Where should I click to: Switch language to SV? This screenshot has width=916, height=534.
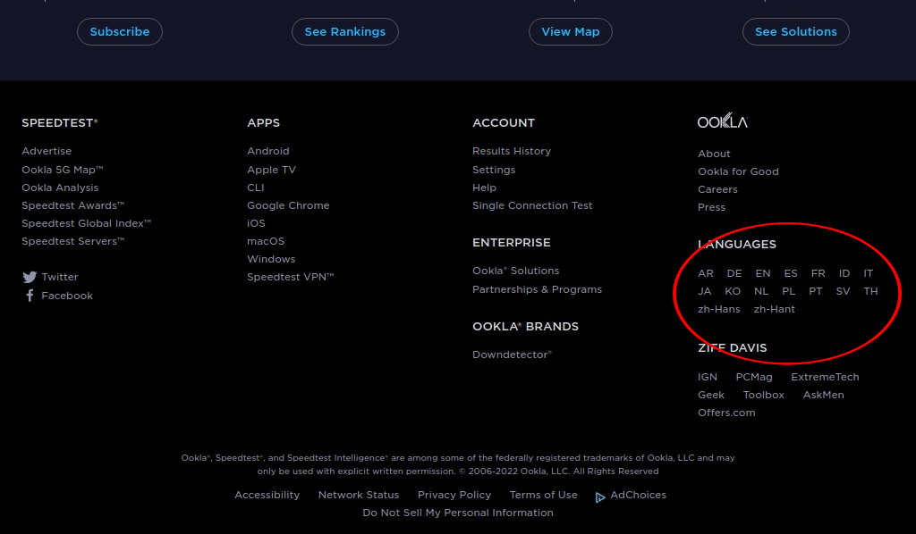[x=843, y=291]
